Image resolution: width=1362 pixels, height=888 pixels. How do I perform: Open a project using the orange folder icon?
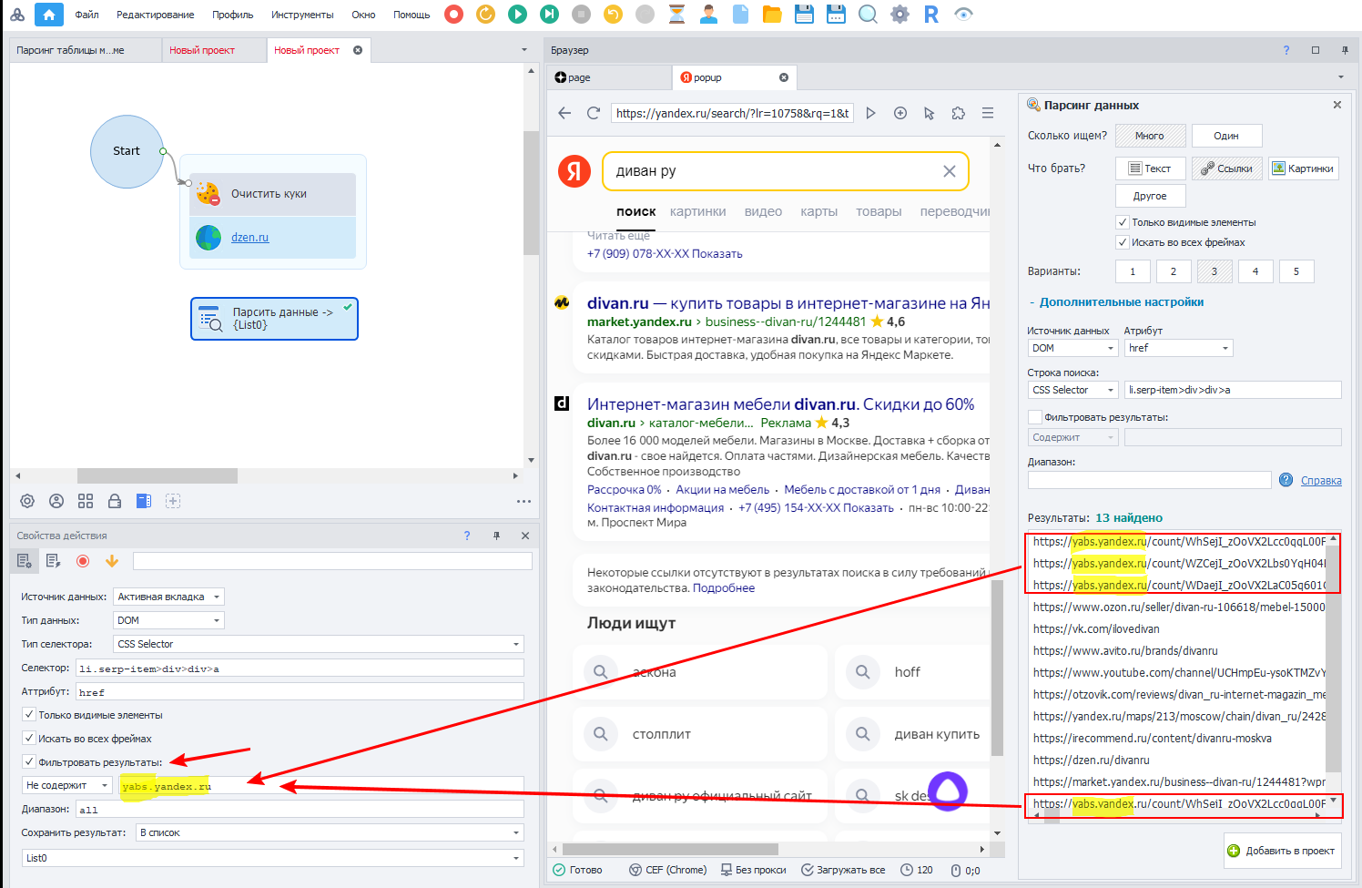coord(772,15)
